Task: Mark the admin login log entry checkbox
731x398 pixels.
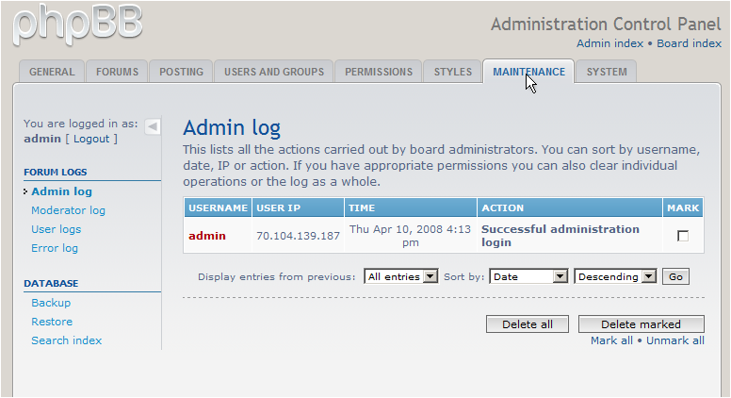Action: pyautogui.click(x=683, y=236)
